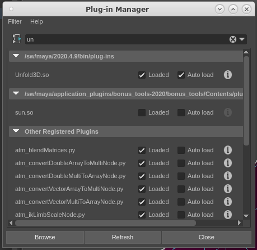This screenshot has width=257, height=250.
Task: View info for atm_ikLimbScaleNode.py
Action: click(228, 215)
